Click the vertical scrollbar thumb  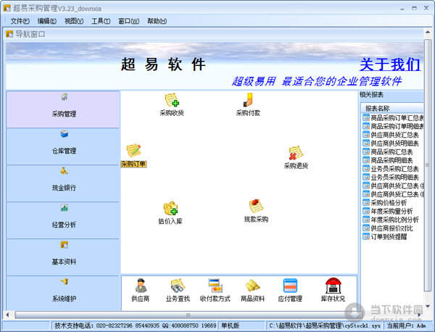pos(428,165)
